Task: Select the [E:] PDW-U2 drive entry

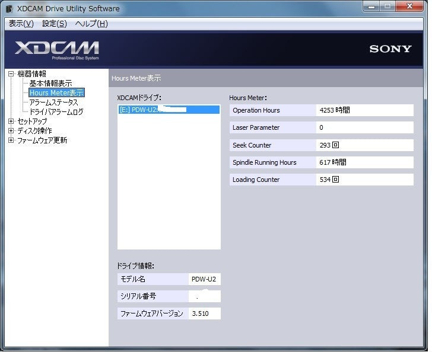Action: coord(169,110)
